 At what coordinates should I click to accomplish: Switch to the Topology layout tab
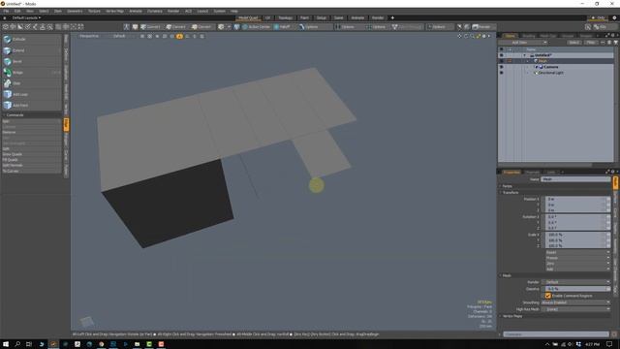pyautogui.click(x=286, y=17)
